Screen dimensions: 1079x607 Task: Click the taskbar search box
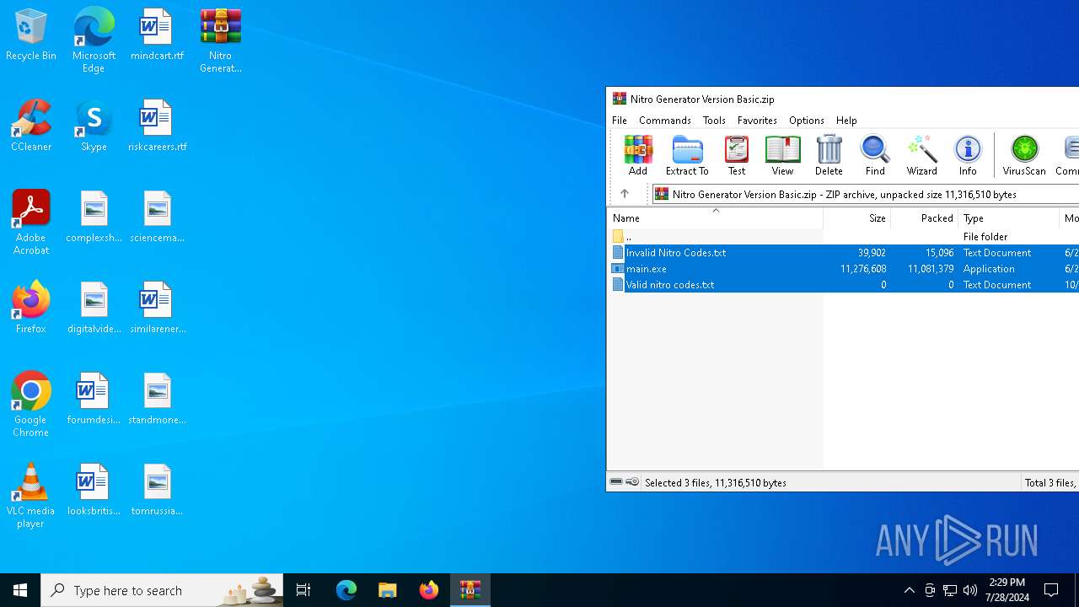click(x=162, y=590)
